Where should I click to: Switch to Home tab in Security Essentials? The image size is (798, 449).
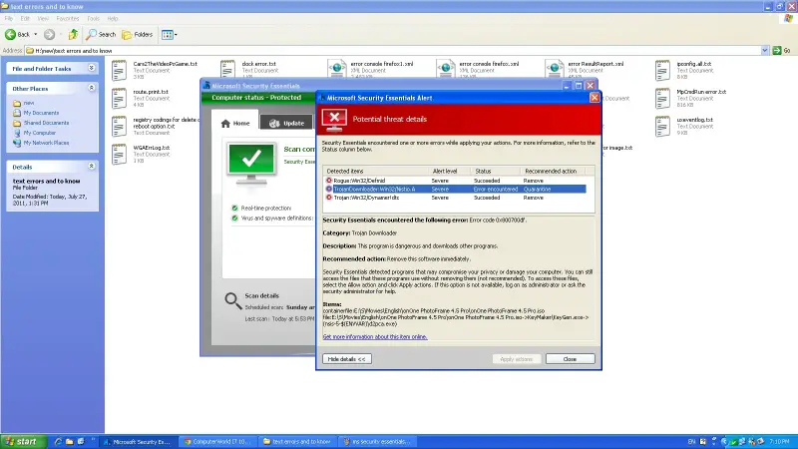point(235,123)
